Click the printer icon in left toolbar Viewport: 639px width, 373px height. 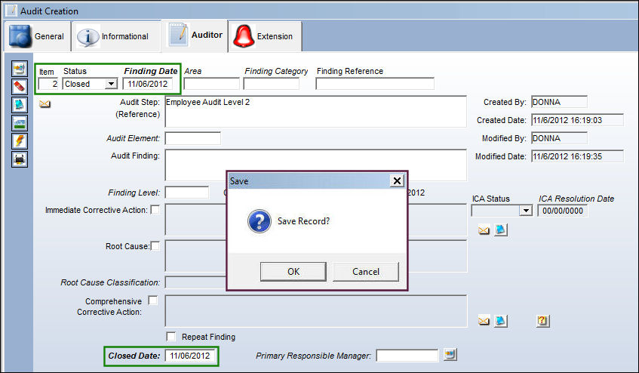click(20, 159)
